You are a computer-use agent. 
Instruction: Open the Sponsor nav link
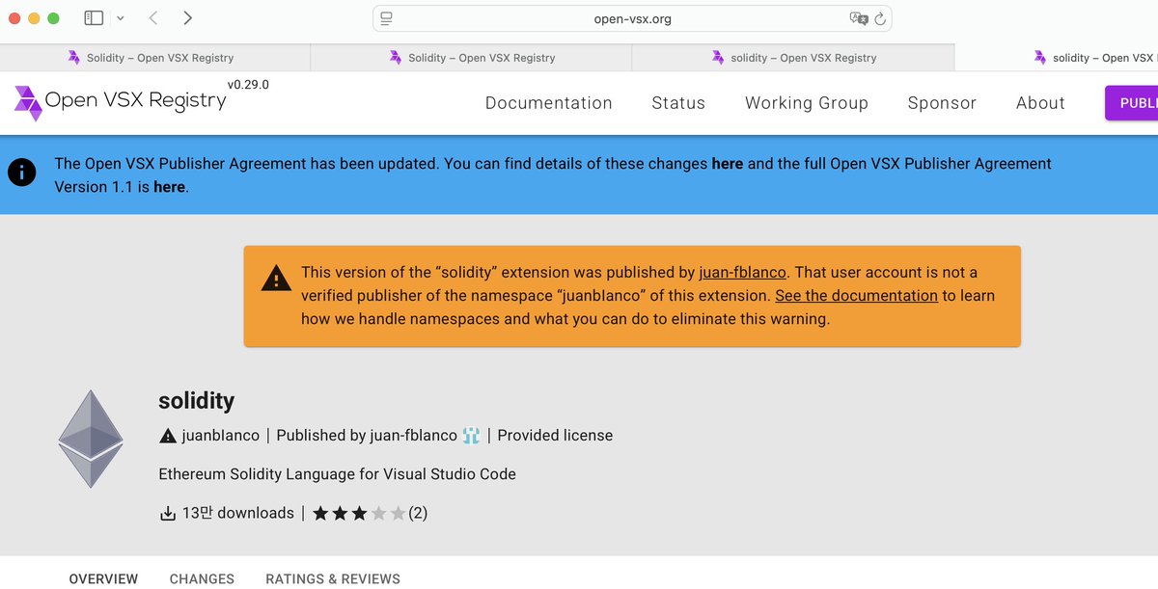pos(942,103)
